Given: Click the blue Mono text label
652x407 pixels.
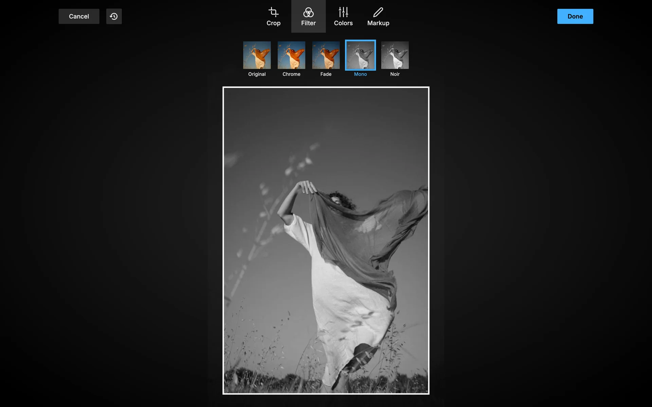Looking at the screenshot, I should tap(360, 74).
